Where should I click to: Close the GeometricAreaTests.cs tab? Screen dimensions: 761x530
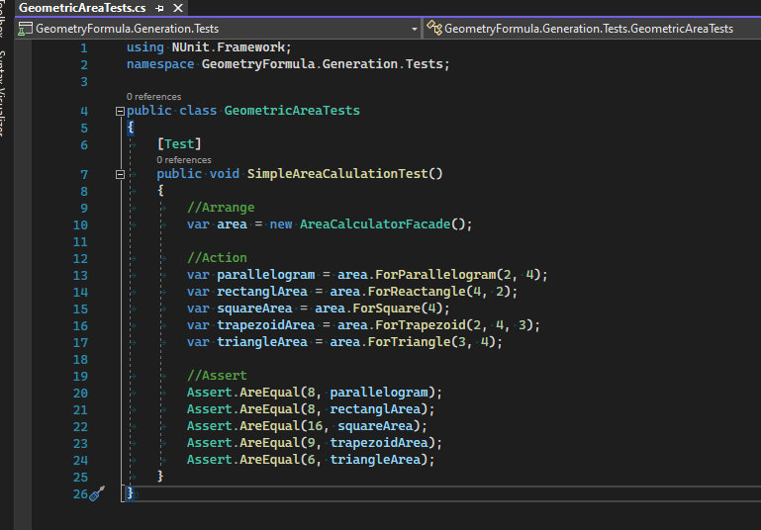click(178, 8)
